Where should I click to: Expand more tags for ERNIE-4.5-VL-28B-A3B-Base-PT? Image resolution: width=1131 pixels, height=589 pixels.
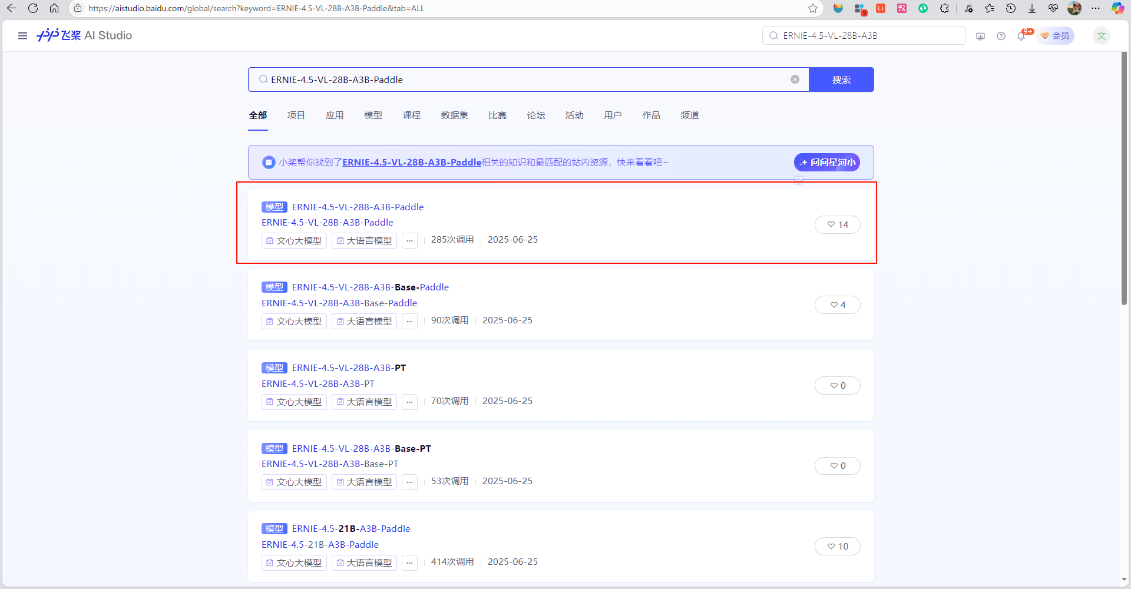pos(409,482)
